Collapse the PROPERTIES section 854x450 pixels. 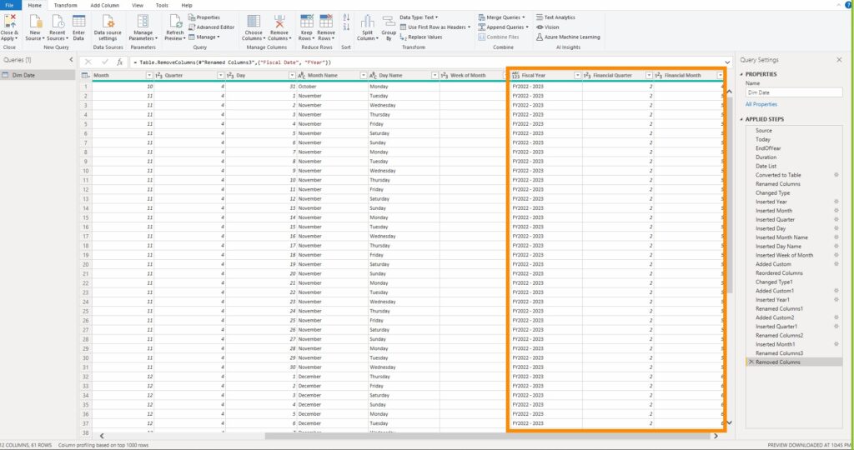[x=741, y=74]
